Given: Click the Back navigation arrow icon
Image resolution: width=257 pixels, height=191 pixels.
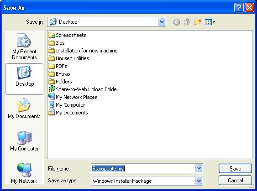Looking at the screenshot, I should click(176, 22).
